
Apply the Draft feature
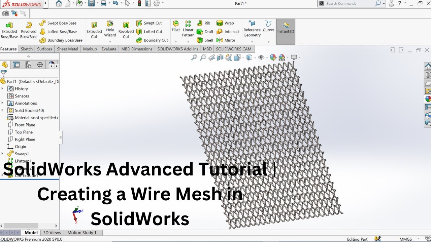click(x=205, y=32)
